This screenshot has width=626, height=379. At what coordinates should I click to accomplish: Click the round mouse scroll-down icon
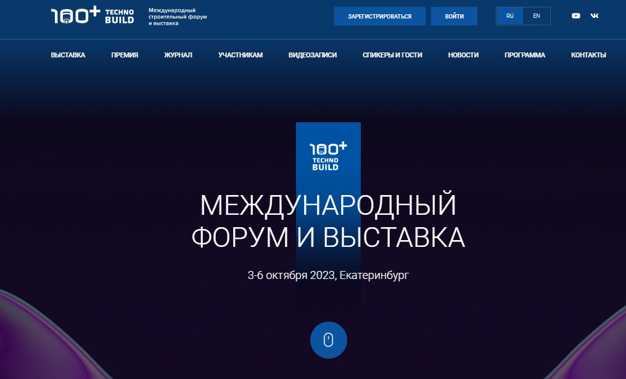329,340
